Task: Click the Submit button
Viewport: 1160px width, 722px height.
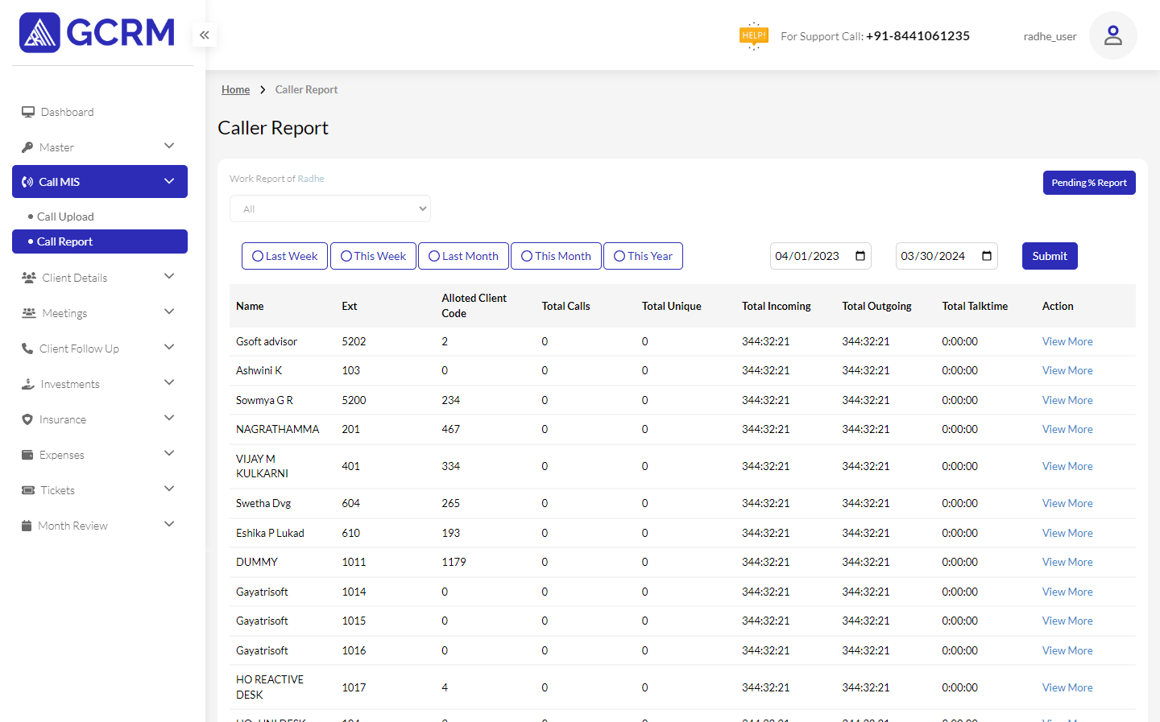Action: pyautogui.click(x=1049, y=256)
